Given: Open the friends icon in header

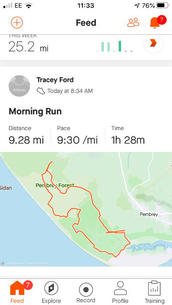Looking at the screenshot, I should (x=133, y=22).
